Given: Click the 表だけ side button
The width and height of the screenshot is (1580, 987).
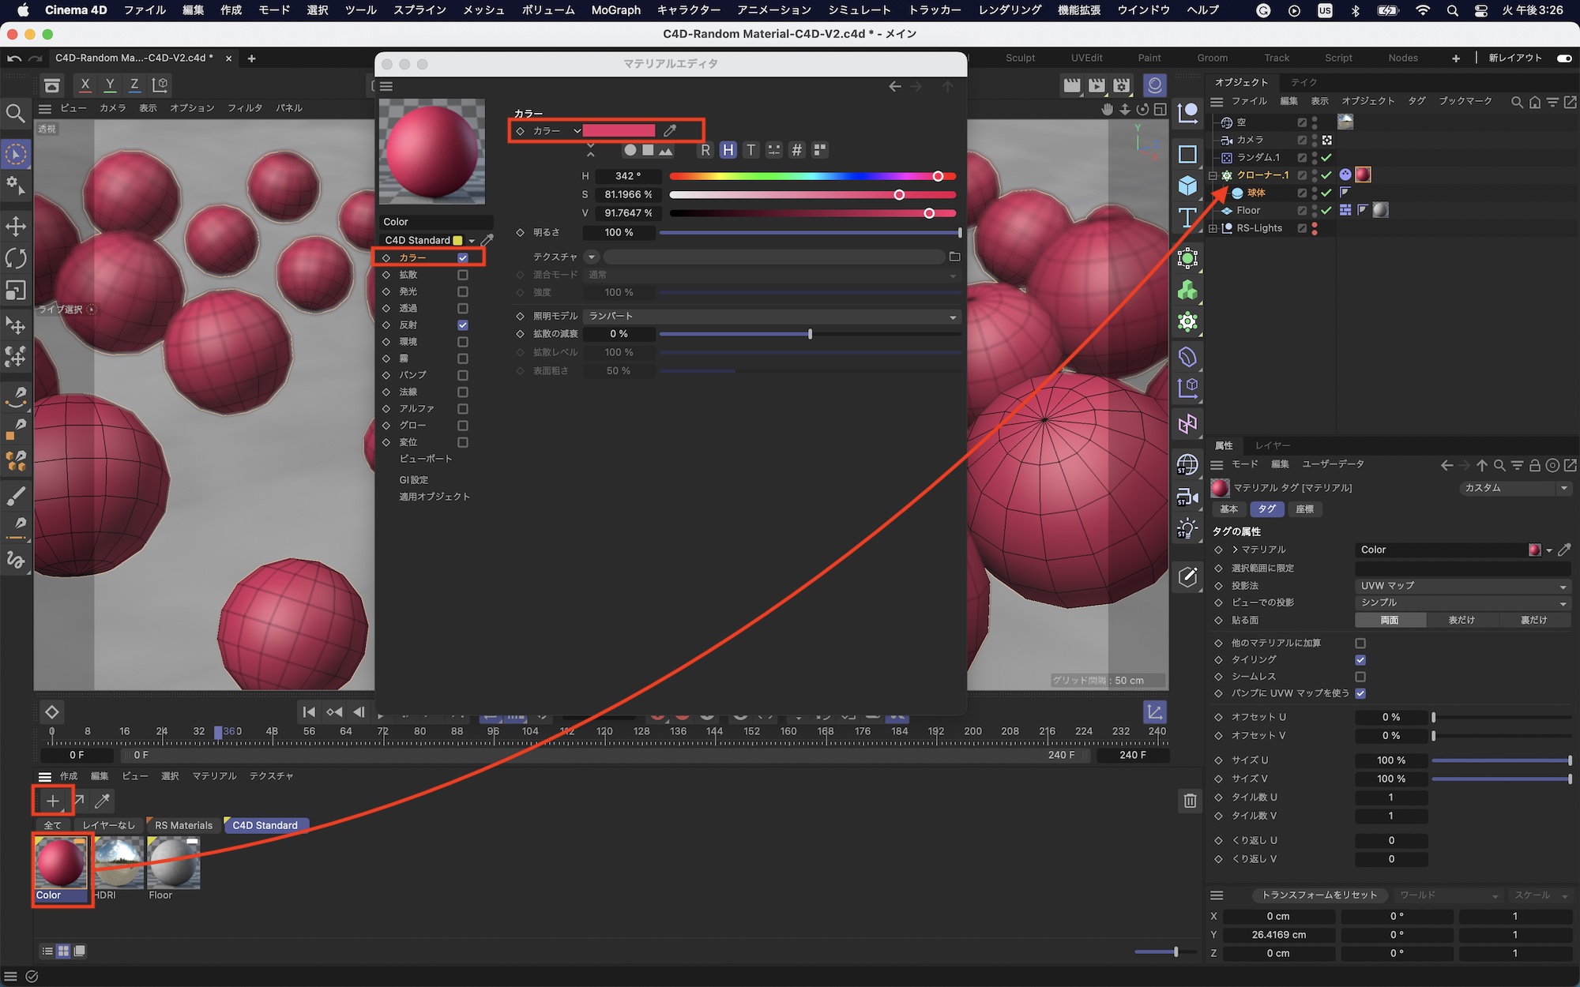Looking at the screenshot, I should (1461, 620).
